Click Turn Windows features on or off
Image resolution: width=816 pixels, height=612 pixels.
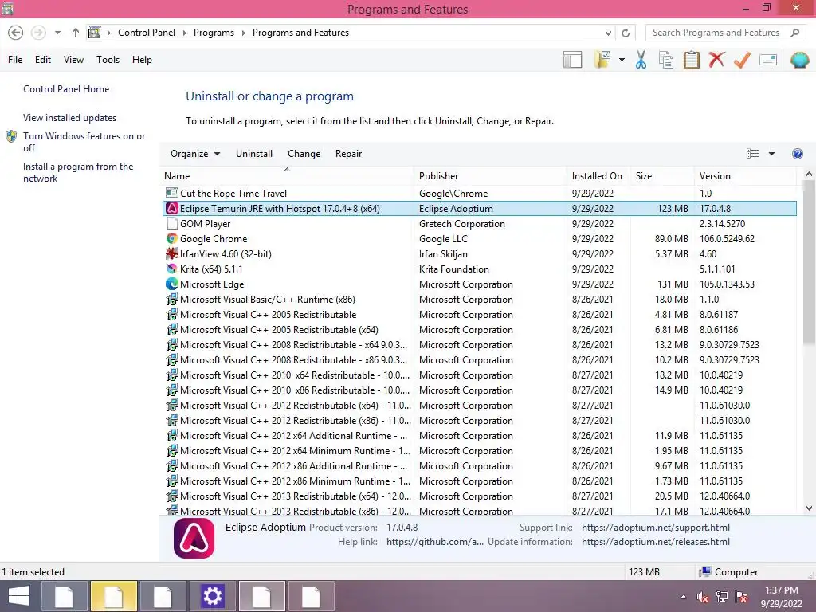point(84,142)
